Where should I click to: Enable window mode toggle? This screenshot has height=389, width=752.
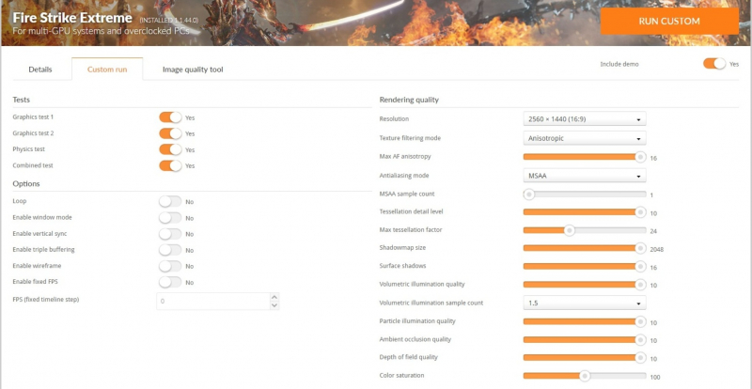[x=170, y=218]
